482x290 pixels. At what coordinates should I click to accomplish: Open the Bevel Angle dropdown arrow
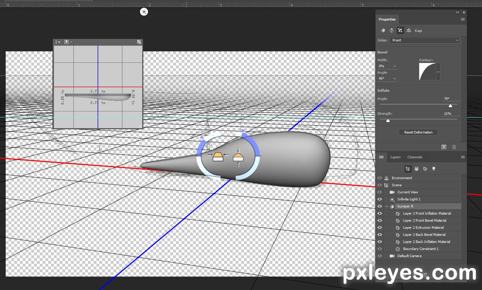tap(394, 79)
